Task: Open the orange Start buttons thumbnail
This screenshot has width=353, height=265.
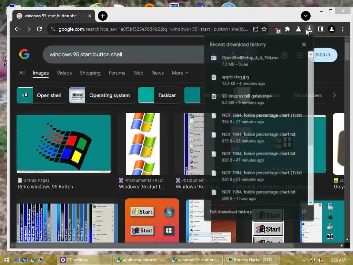Action: coord(152,220)
